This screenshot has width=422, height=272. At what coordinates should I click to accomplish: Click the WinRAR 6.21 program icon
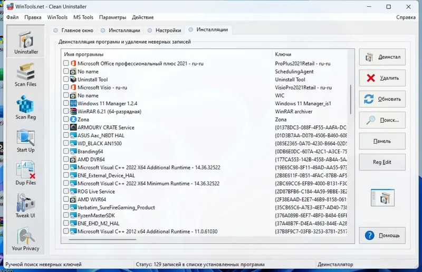[73, 112]
